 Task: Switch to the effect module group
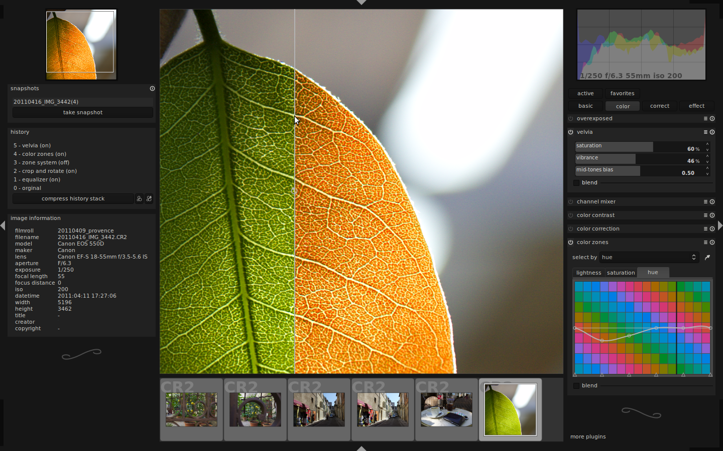(x=696, y=106)
